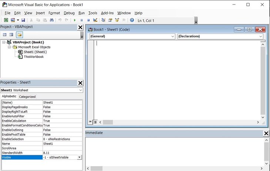270x171 pixels.
Task: Open the View menu
Action: pyautogui.click(x=28, y=13)
